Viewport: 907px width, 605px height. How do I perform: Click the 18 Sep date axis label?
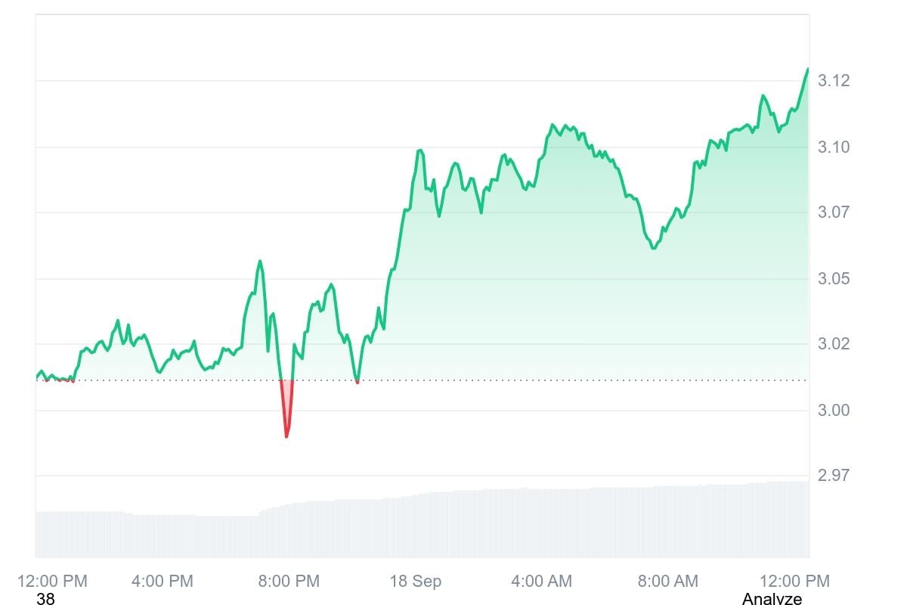(x=415, y=581)
